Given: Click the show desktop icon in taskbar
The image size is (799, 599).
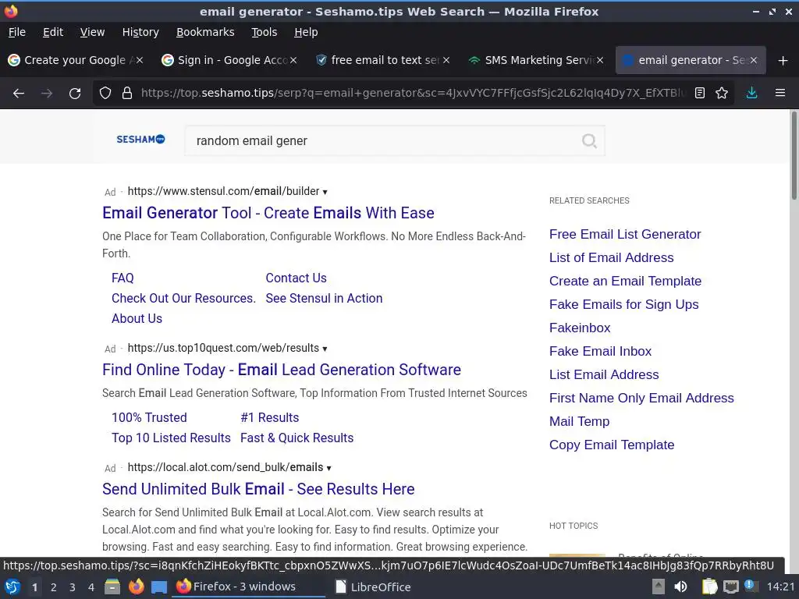Looking at the screenshot, I should coord(159,587).
